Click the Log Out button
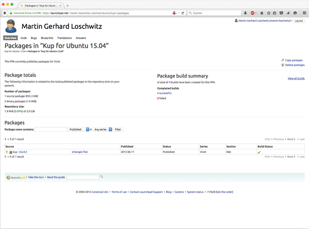Image resolution: width=309 pixels, height=229 pixels. click(x=299, y=21)
